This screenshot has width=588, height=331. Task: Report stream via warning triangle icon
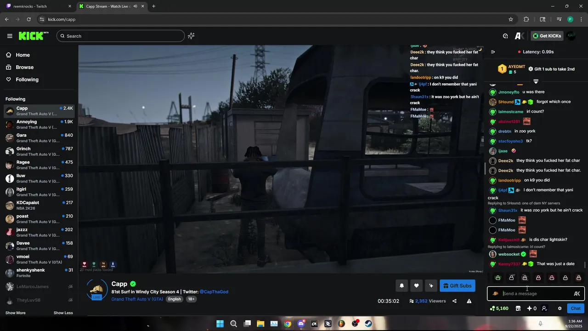[469, 301]
